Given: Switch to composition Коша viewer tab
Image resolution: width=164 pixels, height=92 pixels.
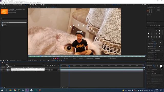Looking at the screenshot, I should [x=36, y=7].
